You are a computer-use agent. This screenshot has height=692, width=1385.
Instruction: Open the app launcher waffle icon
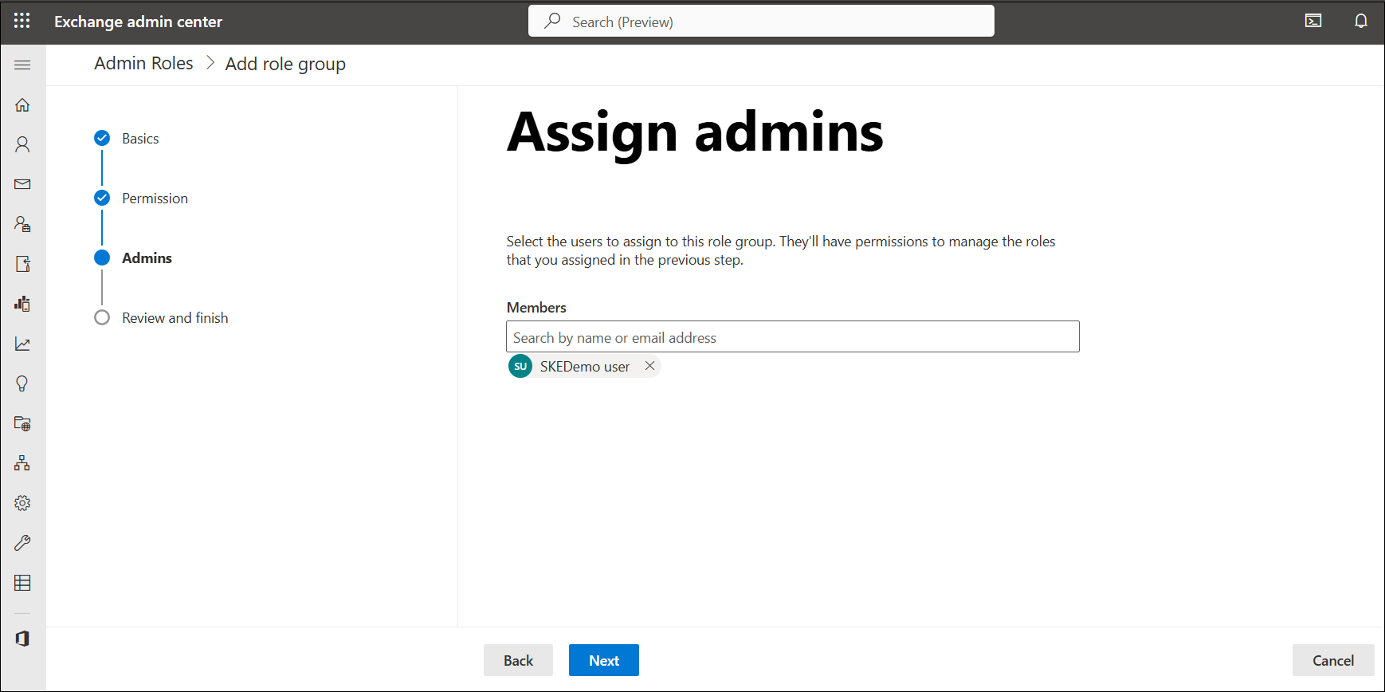click(22, 22)
